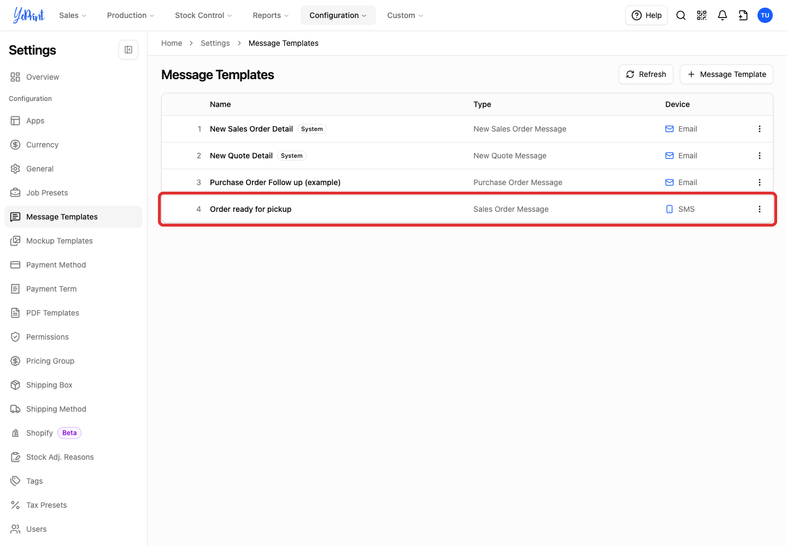Click the SMS device icon

(x=669, y=209)
